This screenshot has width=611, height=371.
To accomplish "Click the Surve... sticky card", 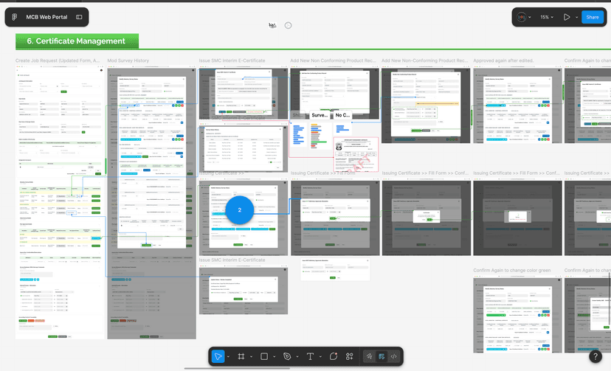I will coord(319,115).
